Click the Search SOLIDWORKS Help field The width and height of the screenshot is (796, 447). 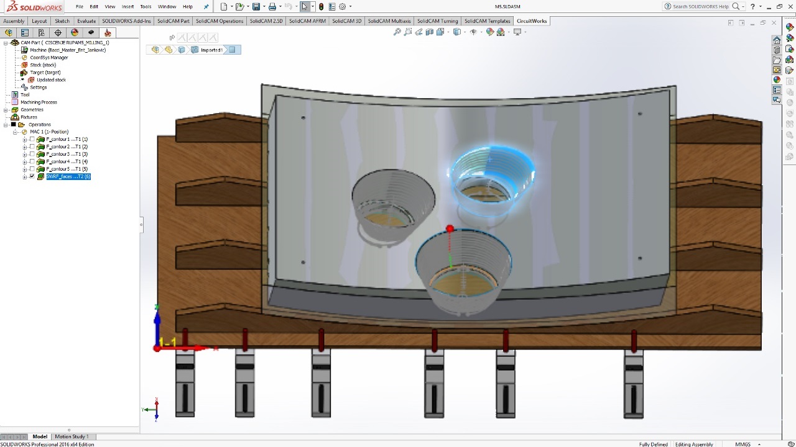click(x=700, y=7)
